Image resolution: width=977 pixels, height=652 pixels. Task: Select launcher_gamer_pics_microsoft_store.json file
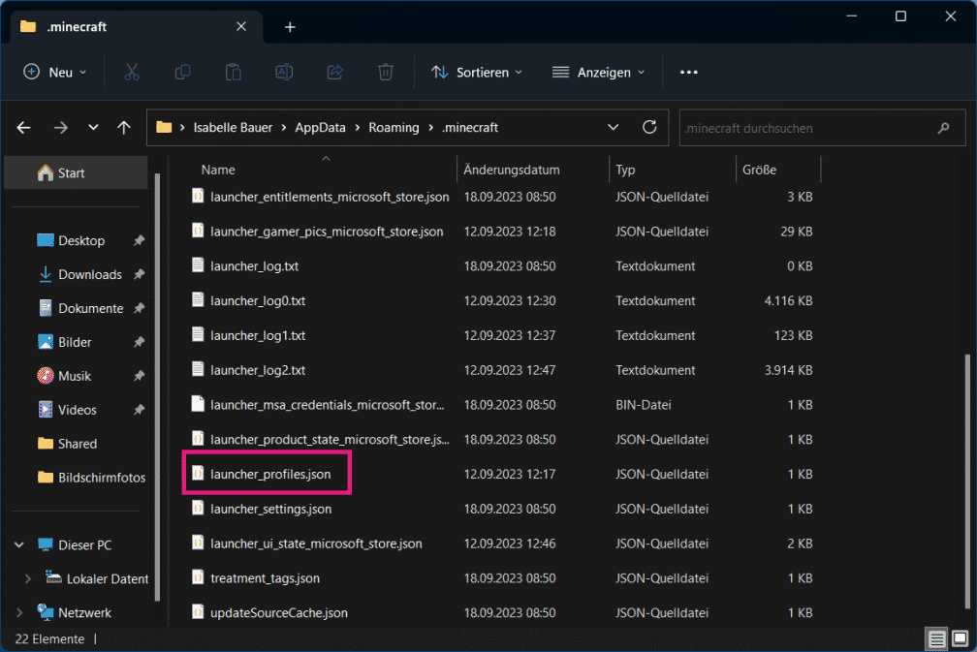(x=327, y=231)
